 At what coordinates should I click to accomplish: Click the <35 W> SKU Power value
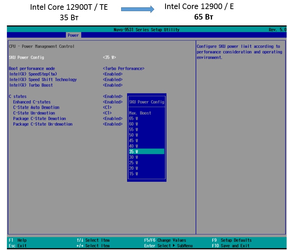coord(109,58)
